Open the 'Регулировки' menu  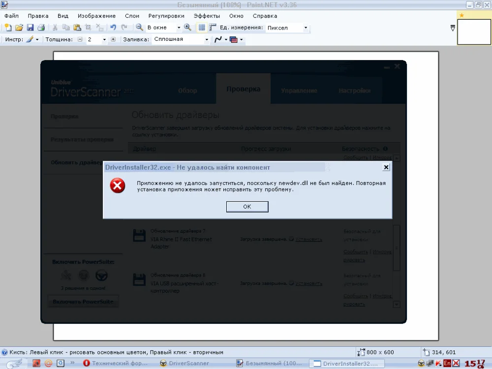pyautogui.click(x=166, y=16)
